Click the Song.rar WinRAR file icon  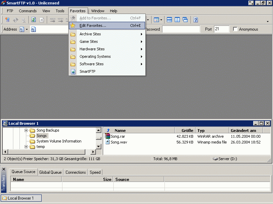pos(107,136)
